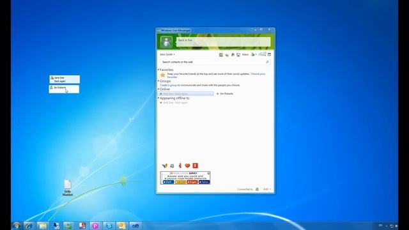Open the Inbox link in toolbar
Screen dimensions: 409x230
click(245, 54)
